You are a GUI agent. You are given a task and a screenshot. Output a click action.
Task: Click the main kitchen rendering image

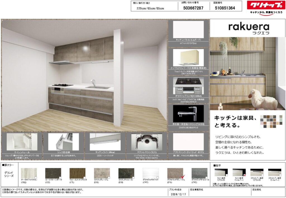84,75
